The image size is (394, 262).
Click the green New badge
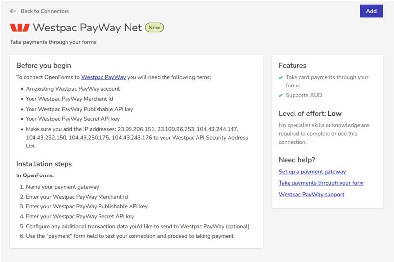point(154,28)
